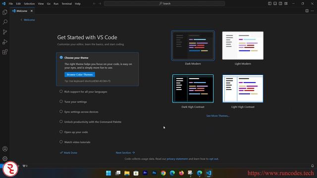This screenshot has width=317, height=178.
Task: Launch Photoshop from the taskbar
Action: click(154, 173)
